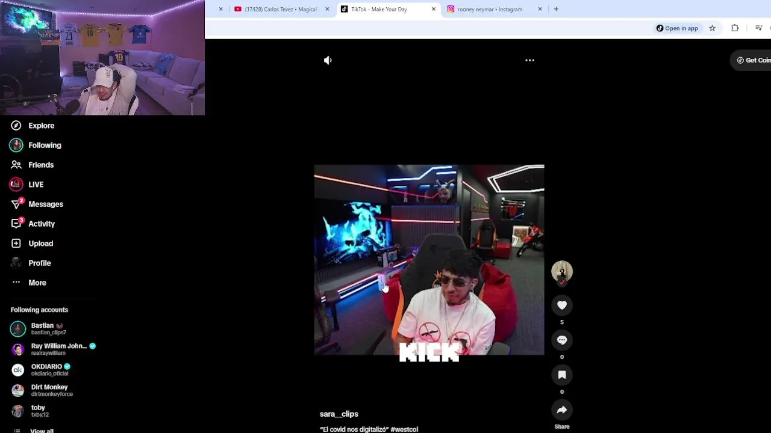771x433 pixels.
Task: Bookmark this page with star icon
Action: click(712, 28)
